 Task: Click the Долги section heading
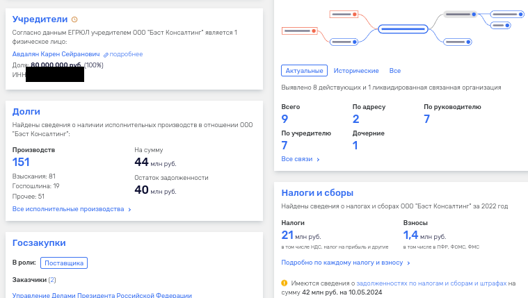[26, 111]
